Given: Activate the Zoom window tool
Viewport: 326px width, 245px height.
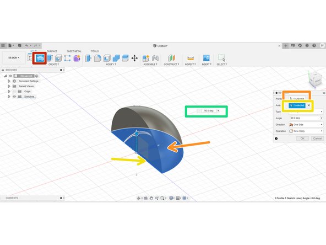Looking at the screenshot, I should pyautogui.click(x=156, y=198).
